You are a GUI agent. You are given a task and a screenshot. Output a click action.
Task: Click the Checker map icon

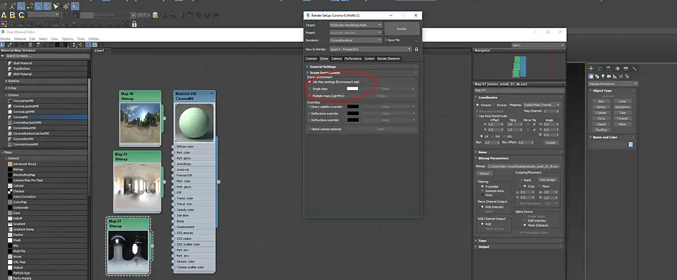(10, 191)
